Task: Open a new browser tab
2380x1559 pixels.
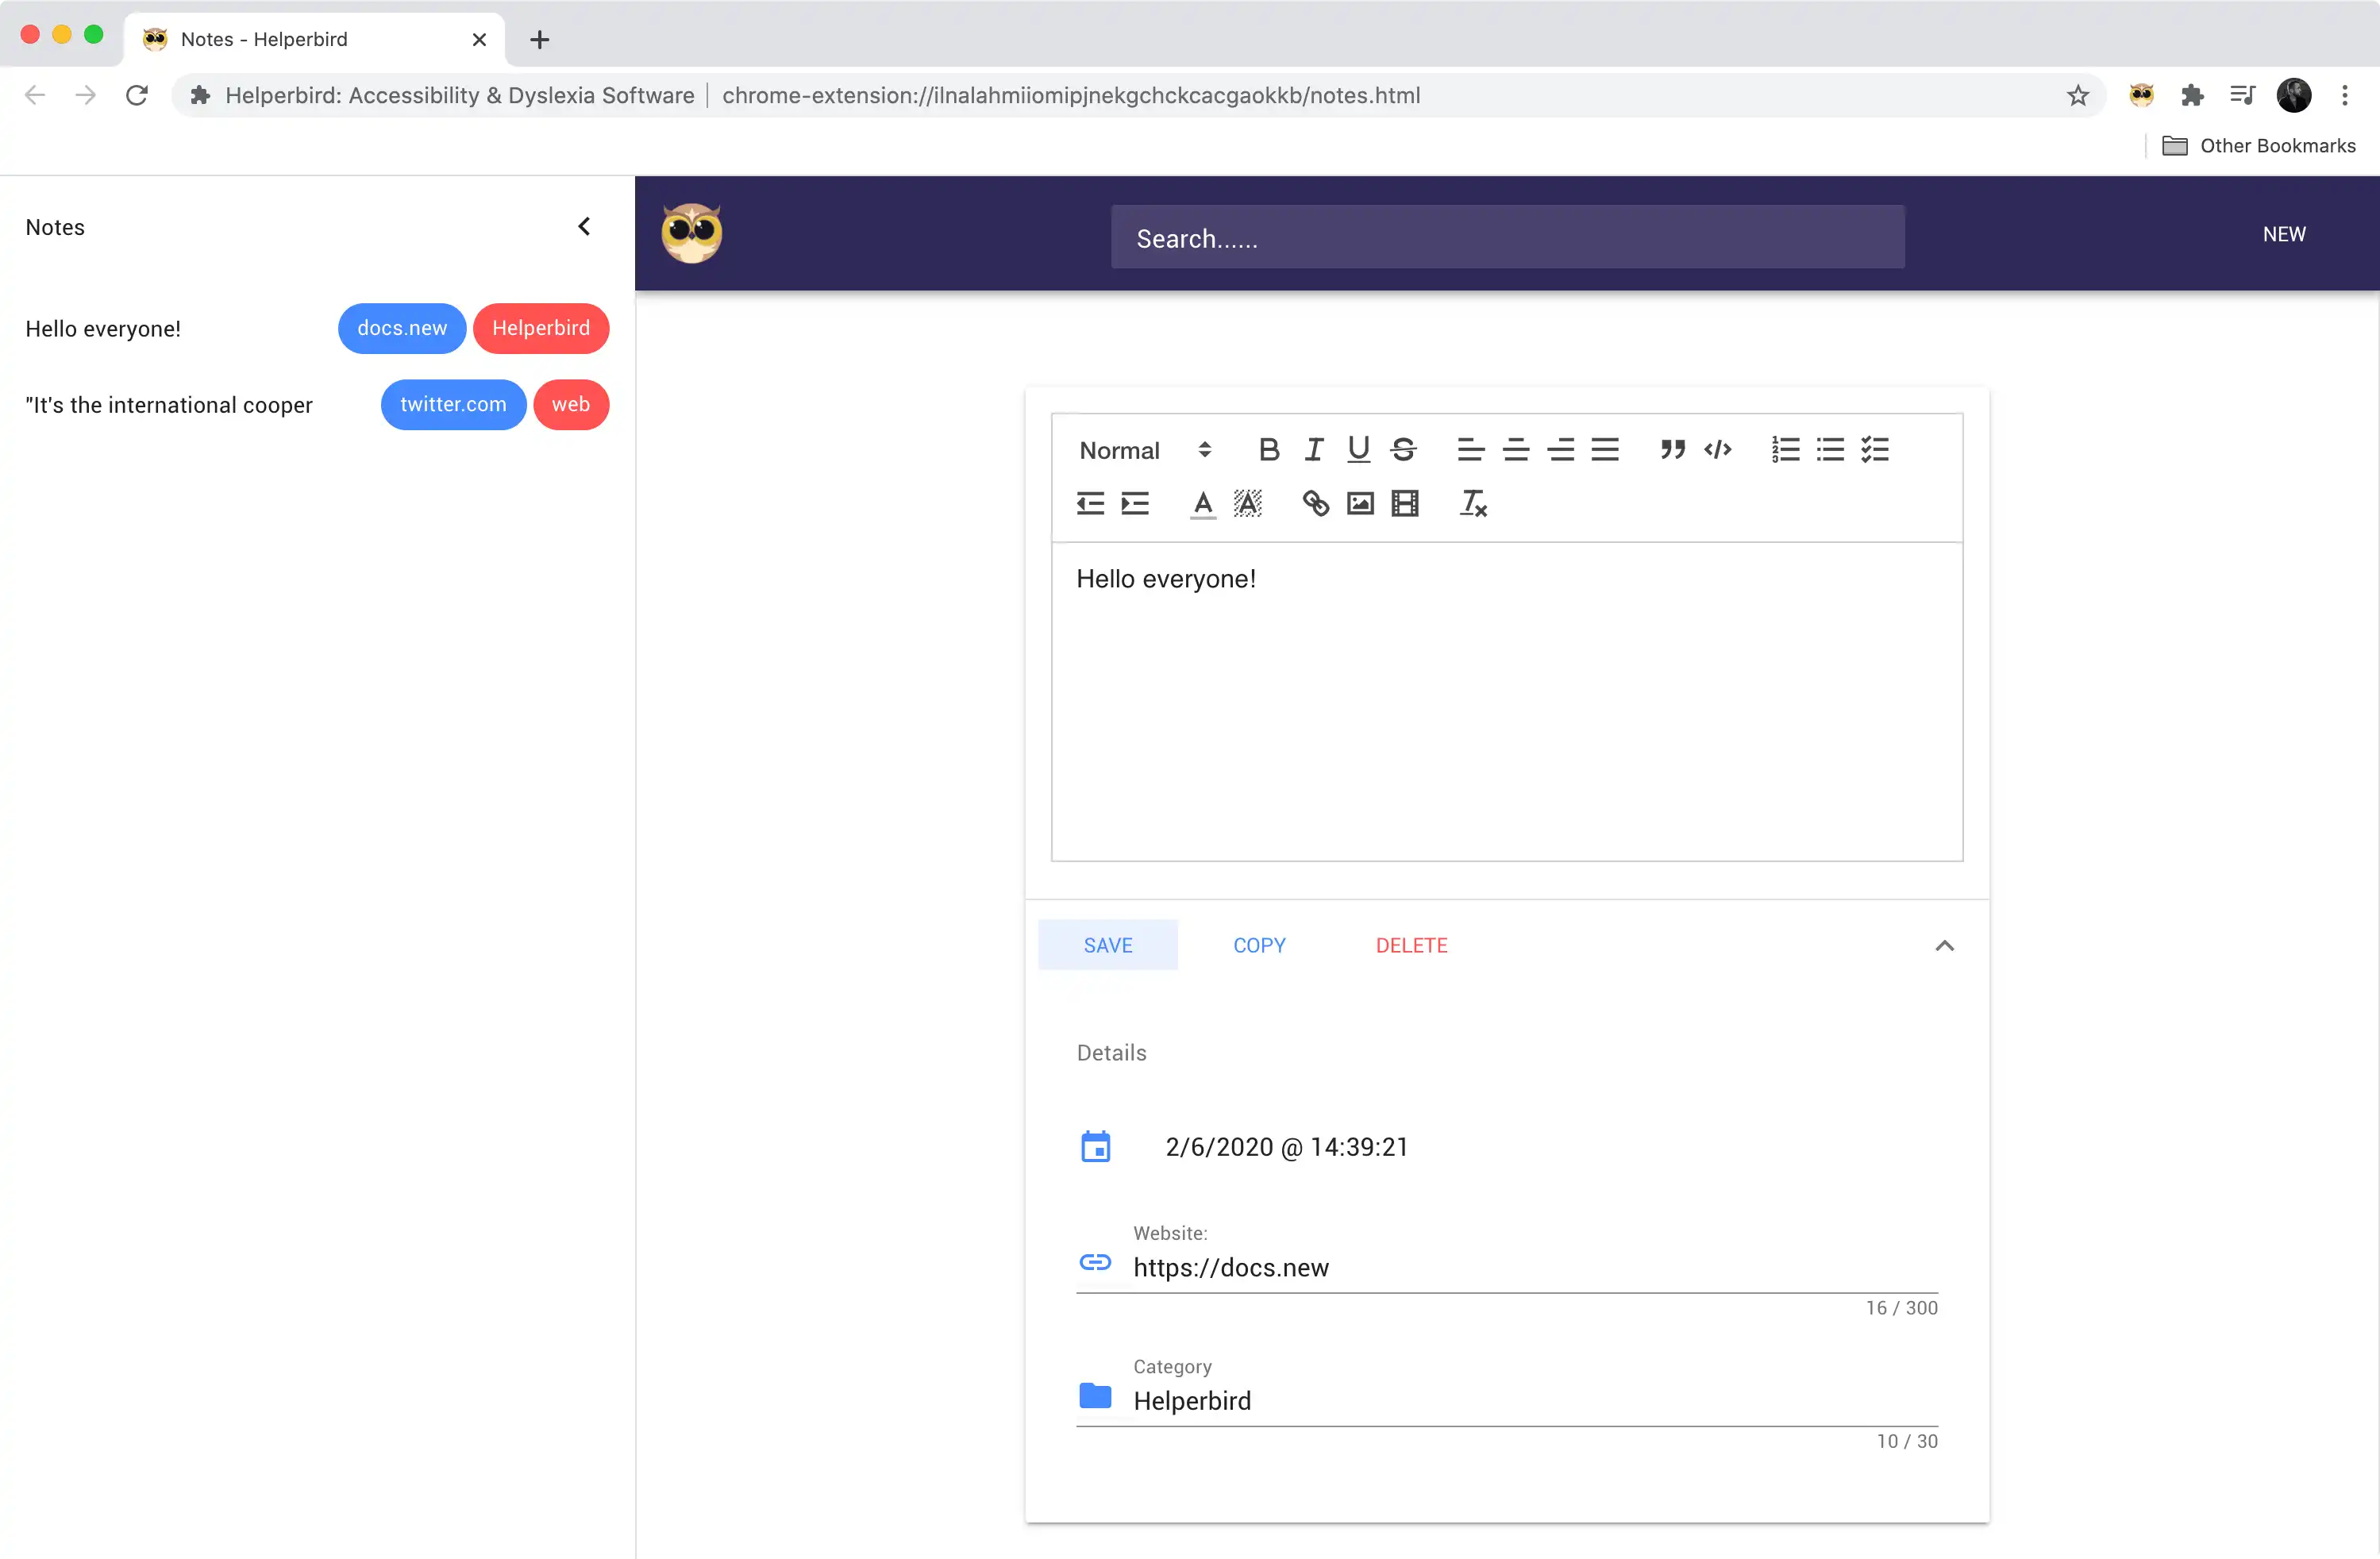Action: 540,39
